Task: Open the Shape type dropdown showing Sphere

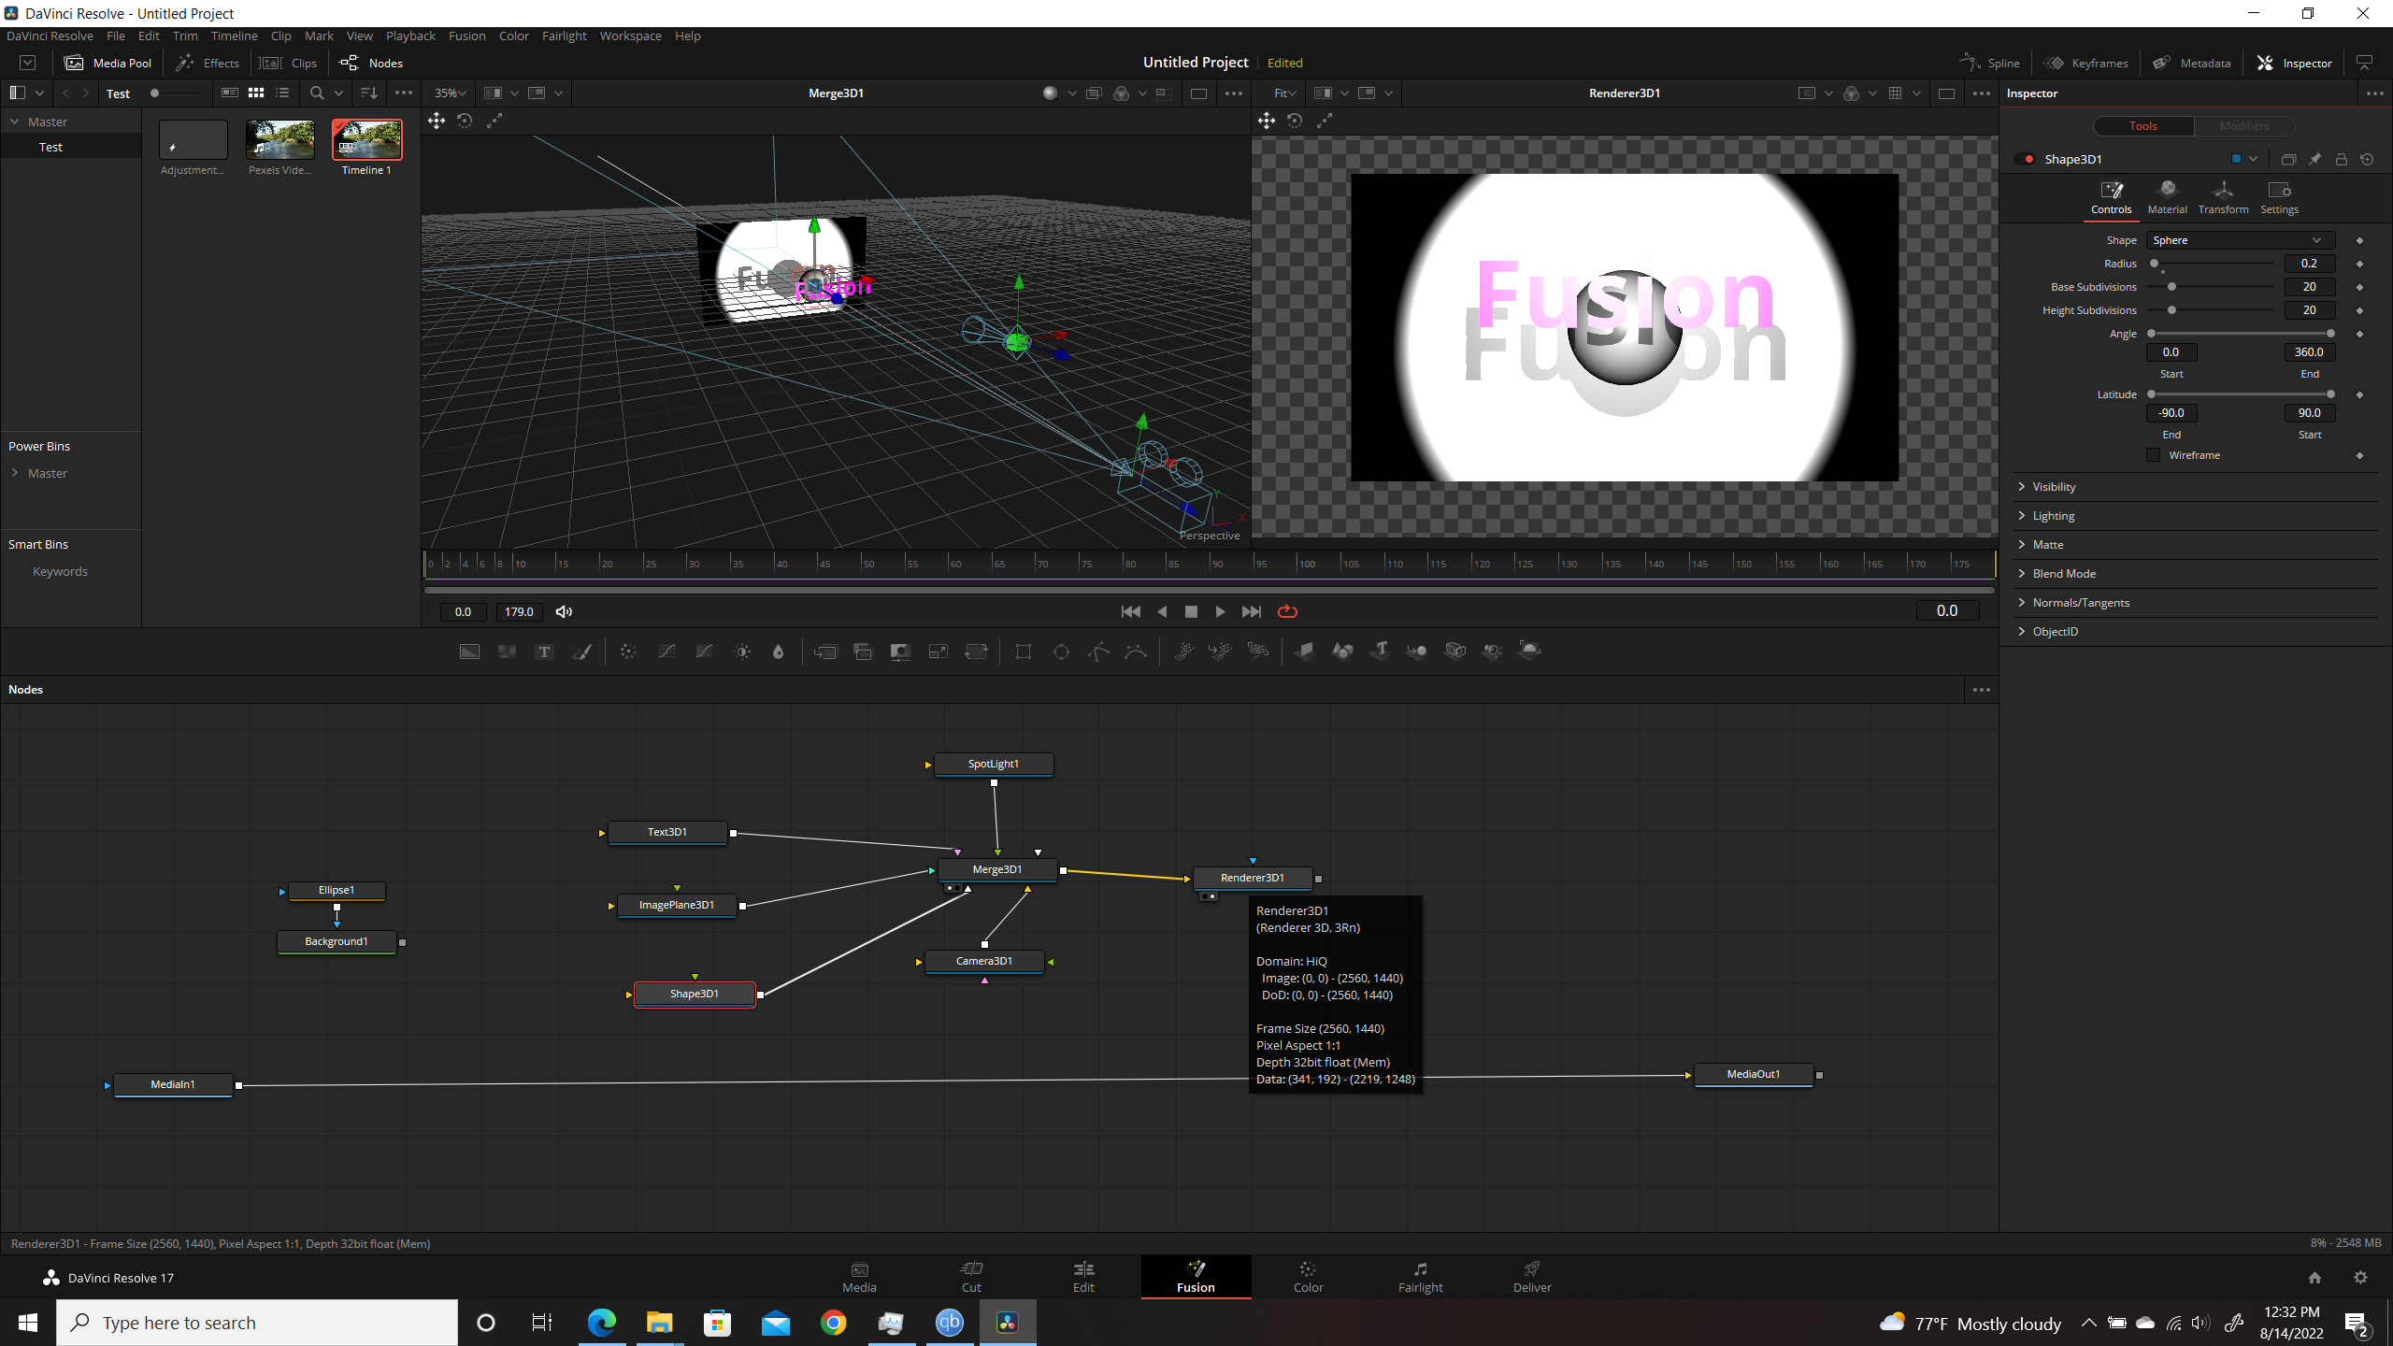Action: point(2240,240)
